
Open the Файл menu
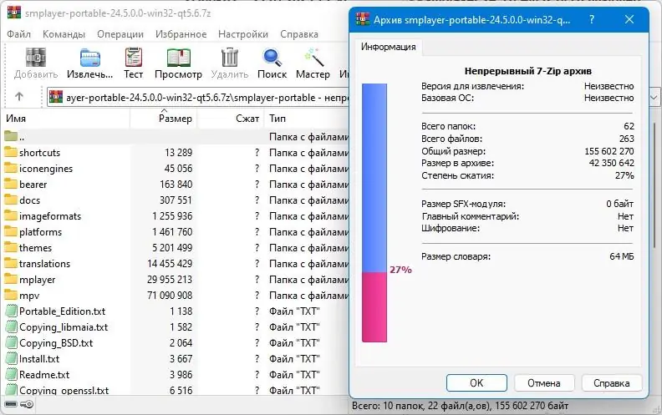pos(18,34)
